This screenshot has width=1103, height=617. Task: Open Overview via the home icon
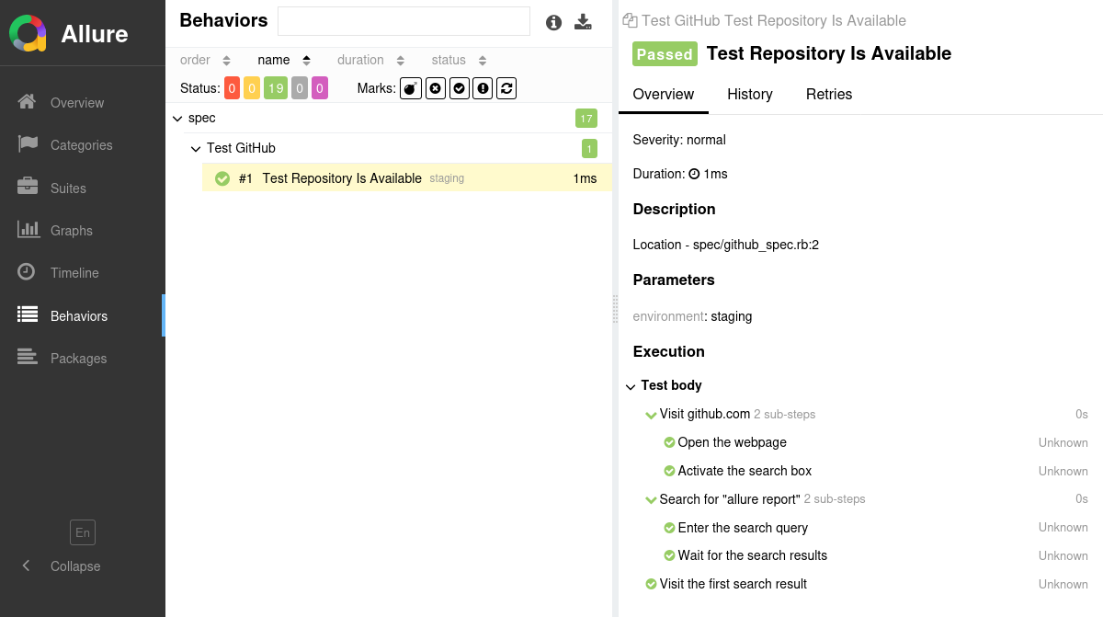pos(28,102)
